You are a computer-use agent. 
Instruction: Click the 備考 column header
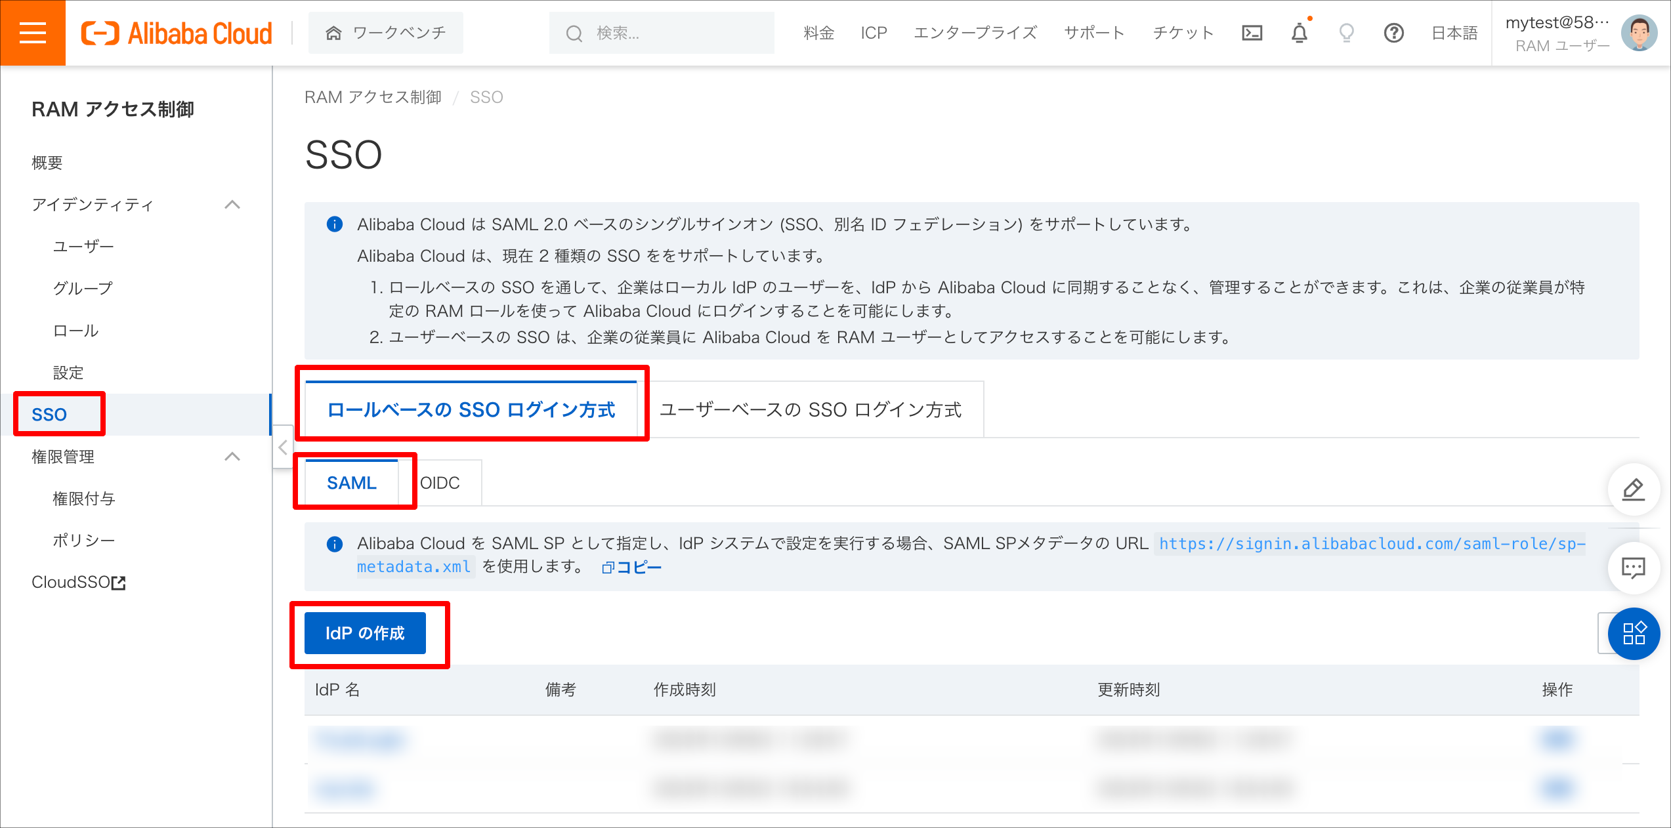(x=561, y=690)
